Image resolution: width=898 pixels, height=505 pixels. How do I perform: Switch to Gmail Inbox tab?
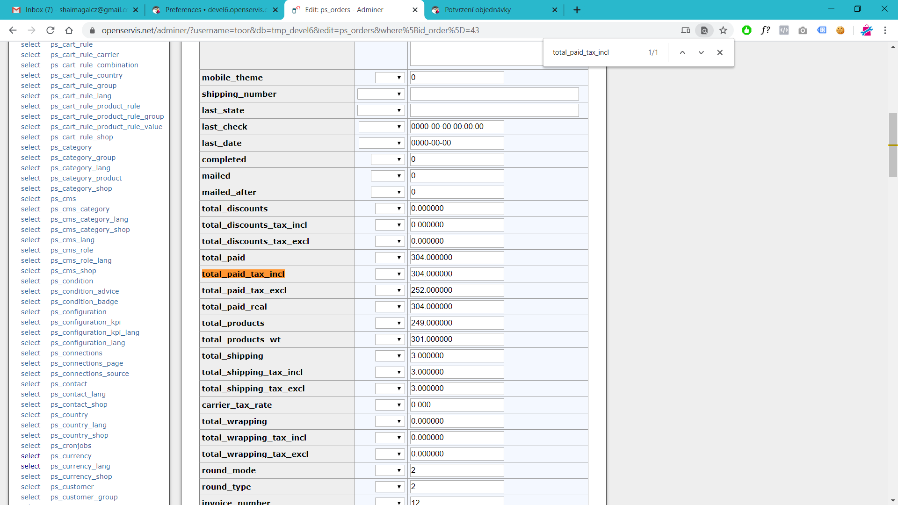click(x=75, y=10)
